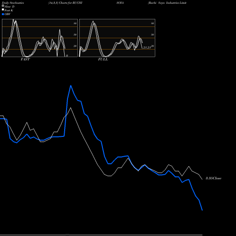The width and height of the screenshot is (236, 236).
Task: Click the 0 value at FAST chart end
Action: 67,56
